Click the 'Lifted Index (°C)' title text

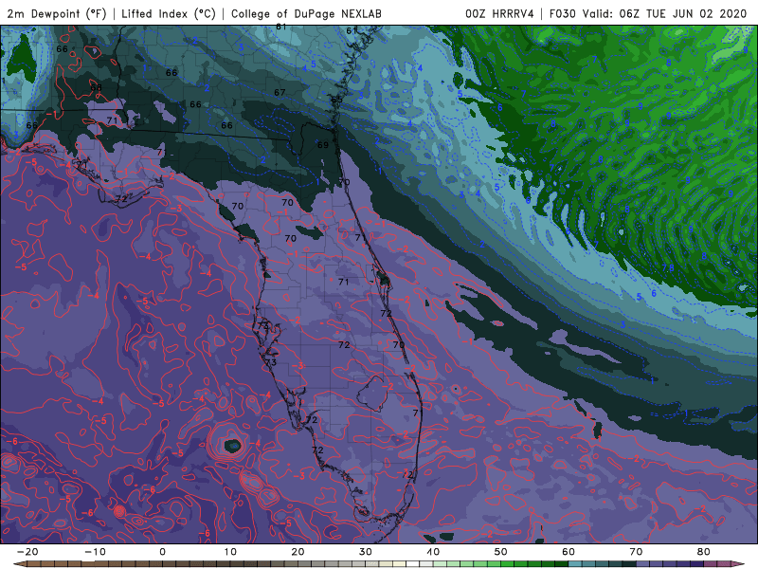(x=169, y=13)
